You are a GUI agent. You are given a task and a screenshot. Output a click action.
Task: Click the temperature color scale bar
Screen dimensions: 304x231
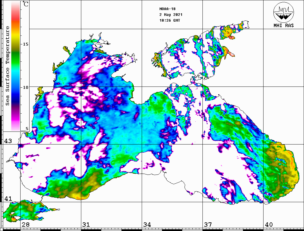16,66
